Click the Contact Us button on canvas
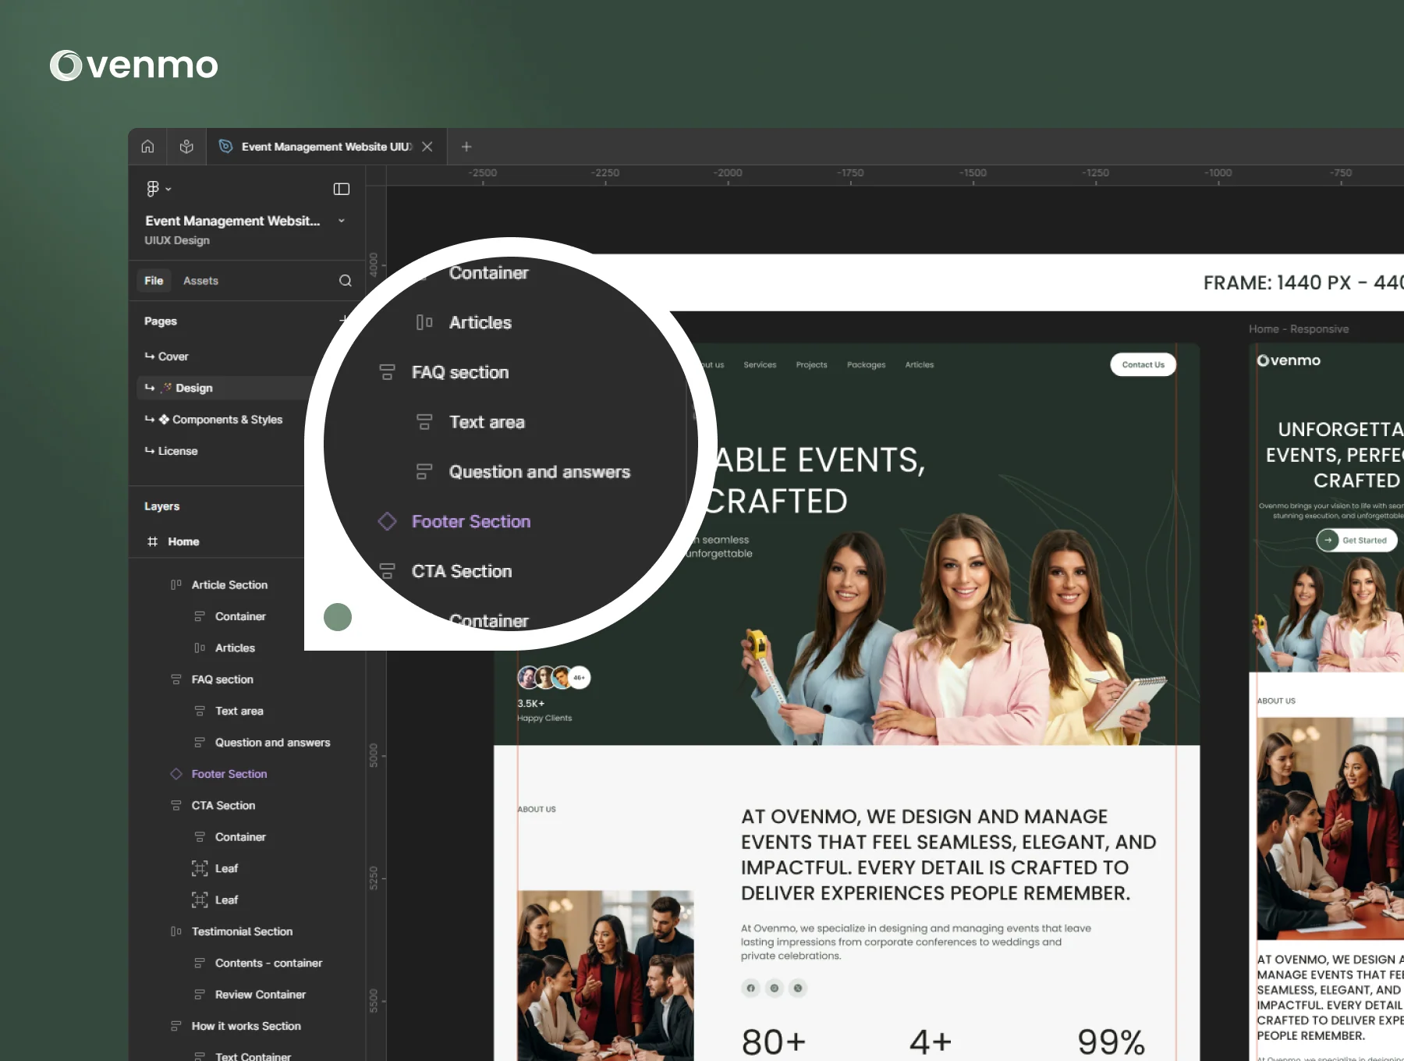 click(x=1143, y=364)
